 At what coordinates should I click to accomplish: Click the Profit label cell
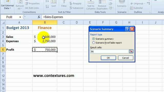point(19,50)
